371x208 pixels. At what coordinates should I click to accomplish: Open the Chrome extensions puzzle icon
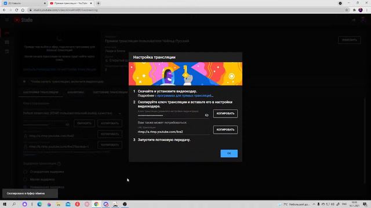[x=354, y=10]
